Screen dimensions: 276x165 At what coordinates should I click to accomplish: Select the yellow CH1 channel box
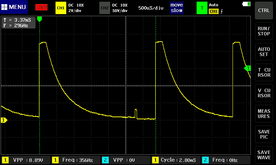coord(61,8)
